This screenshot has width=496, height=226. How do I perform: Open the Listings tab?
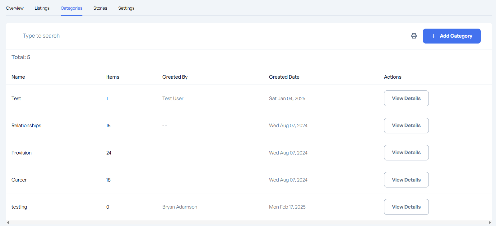coord(42,8)
